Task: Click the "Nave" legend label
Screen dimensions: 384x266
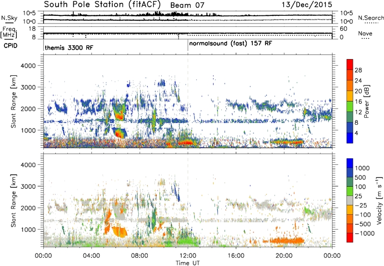Action: [x=365, y=33]
